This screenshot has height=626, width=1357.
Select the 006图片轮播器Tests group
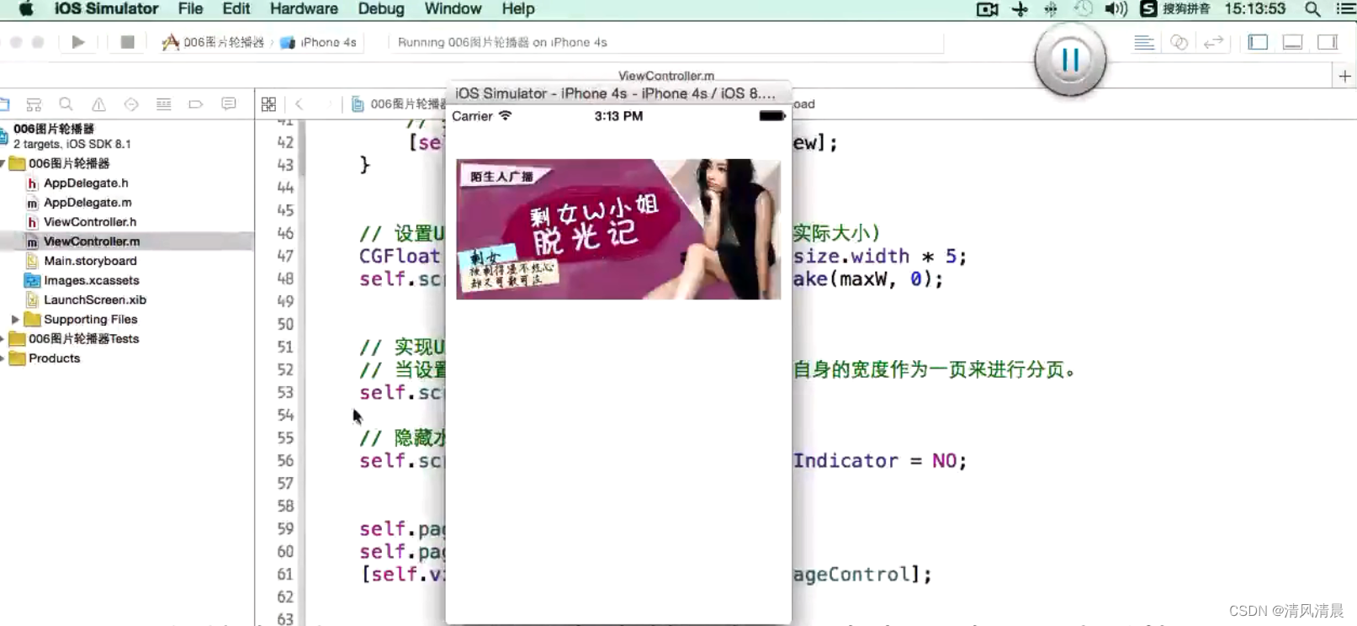(x=83, y=339)
